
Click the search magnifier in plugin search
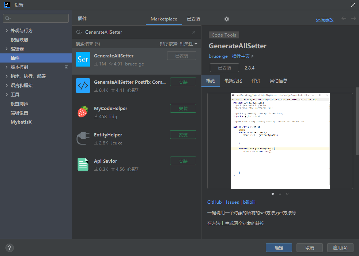pos(79,32)
